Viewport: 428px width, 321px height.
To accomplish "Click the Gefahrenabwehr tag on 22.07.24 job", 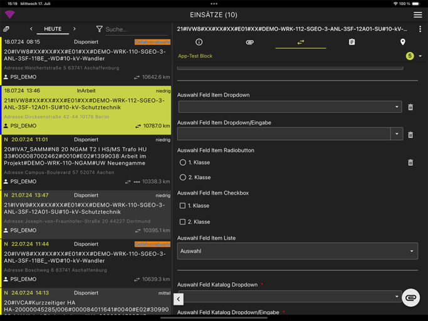I will [152, 244].
